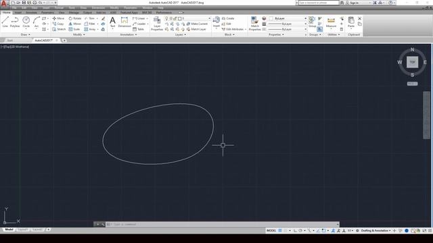Toggle grid display in status bar
The image size is (433, 243).
click(x=280, y=231)
